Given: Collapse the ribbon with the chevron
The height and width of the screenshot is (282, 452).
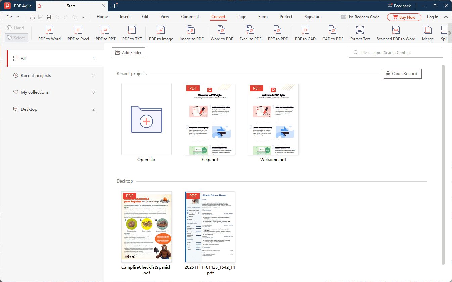Looking at the screenshot, I should pyautogui.click(x=446, y=17).
